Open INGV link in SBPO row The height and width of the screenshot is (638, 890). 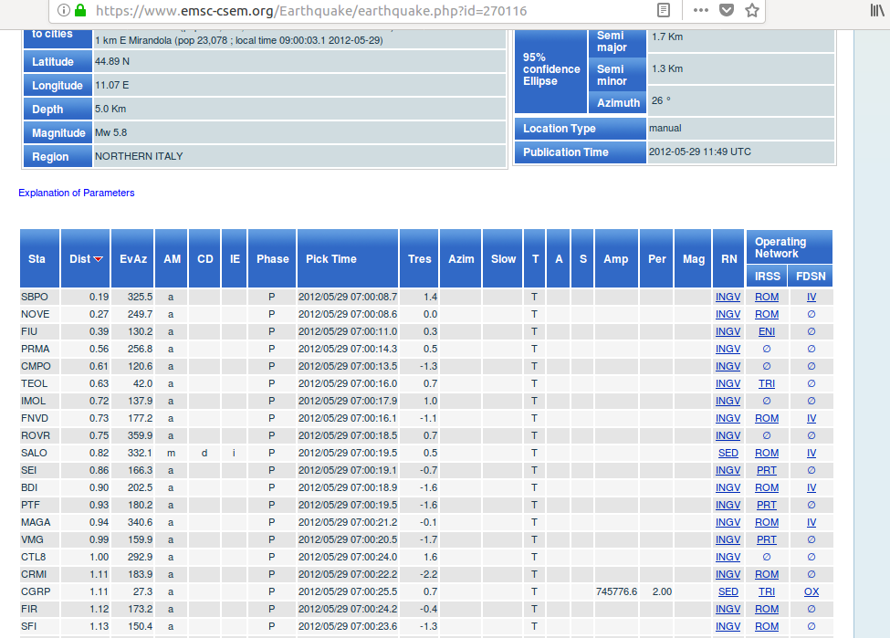pos(728,297)
